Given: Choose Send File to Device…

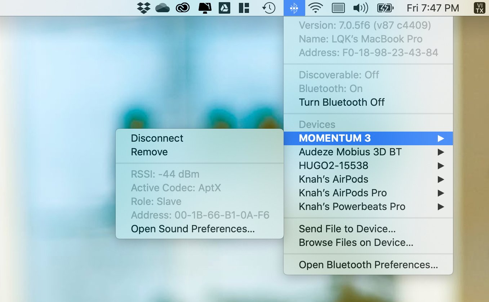Looking at the screenshot, I should (x=347, y=229).
